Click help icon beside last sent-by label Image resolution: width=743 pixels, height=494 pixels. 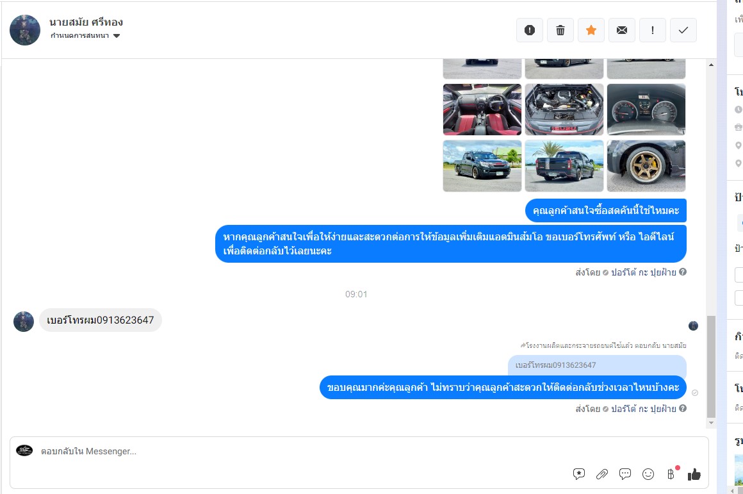pos(682,408)
